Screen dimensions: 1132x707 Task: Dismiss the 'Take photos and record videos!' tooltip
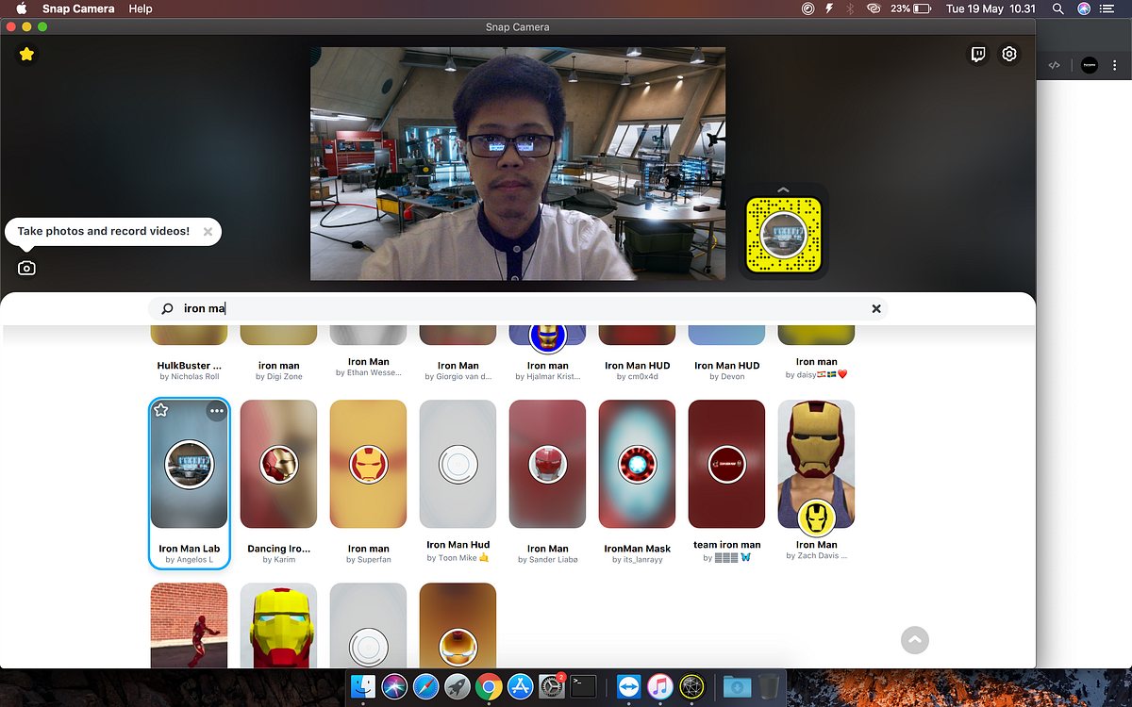tap(208, 231)
